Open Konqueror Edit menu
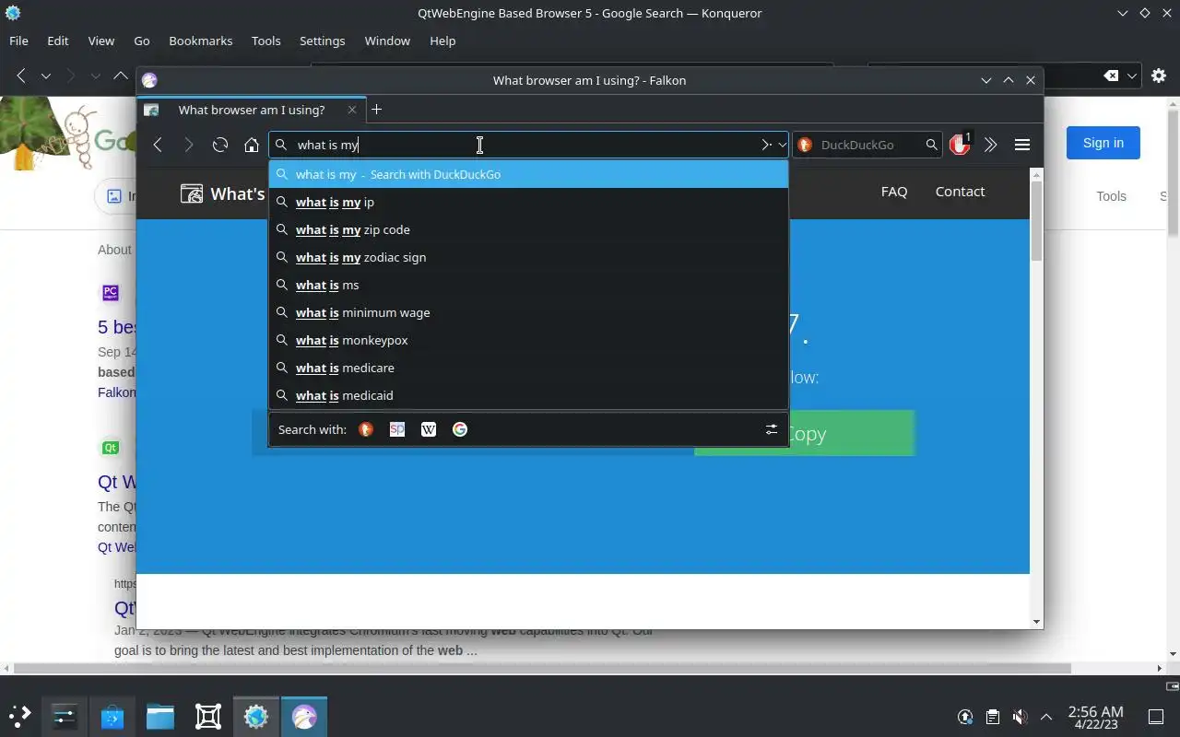 point(58,41)
